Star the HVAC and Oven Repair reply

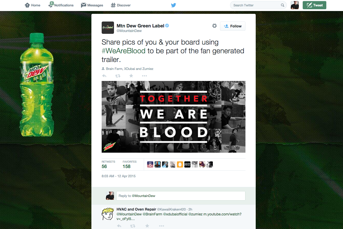[x=147, y=226]
